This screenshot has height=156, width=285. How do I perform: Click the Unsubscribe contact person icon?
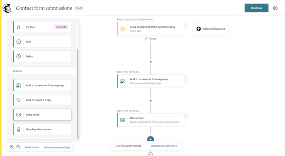click(19, 129)
